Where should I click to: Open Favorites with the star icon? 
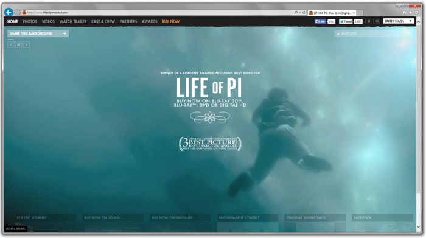[411, 13]
